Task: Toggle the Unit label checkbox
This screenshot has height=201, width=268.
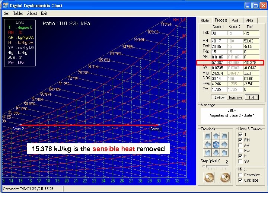Action: point(240,180)
